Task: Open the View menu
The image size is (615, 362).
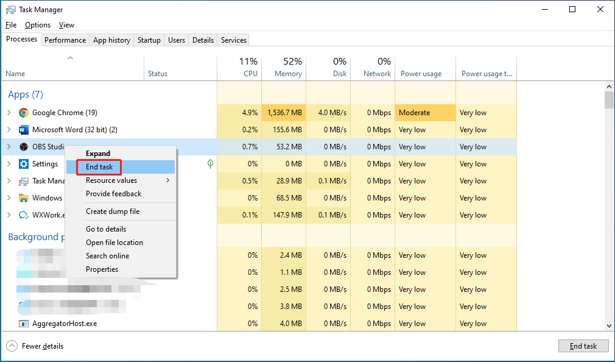Action: pyautogui.click(x=66, y=25)
